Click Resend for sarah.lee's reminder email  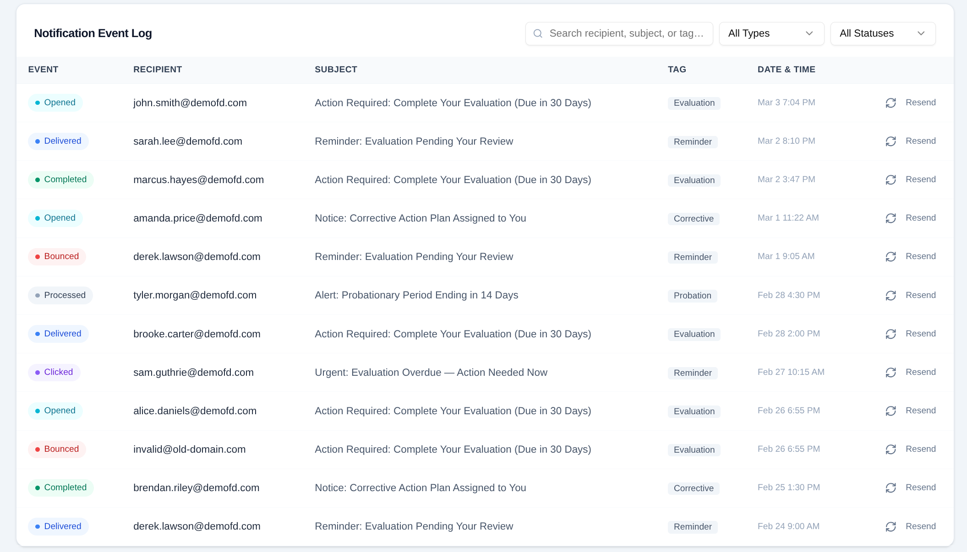tap(920, 141)
